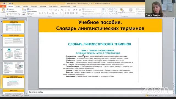This screenshot has width=176, height=99.
Task: Click the clear formatting eraser icon
Action: pyautogui.click(x=62, y=10)
